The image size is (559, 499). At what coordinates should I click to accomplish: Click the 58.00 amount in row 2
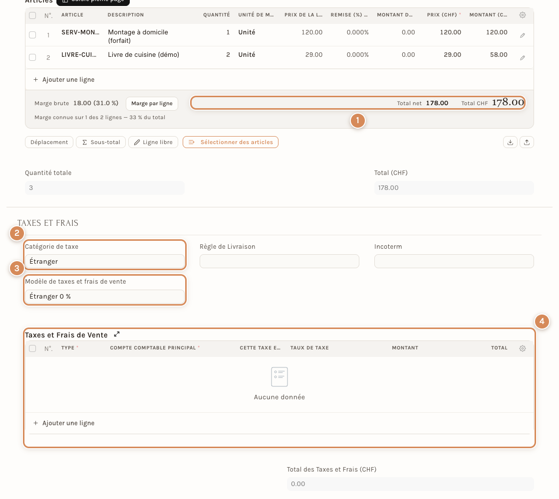coord(499,54)
